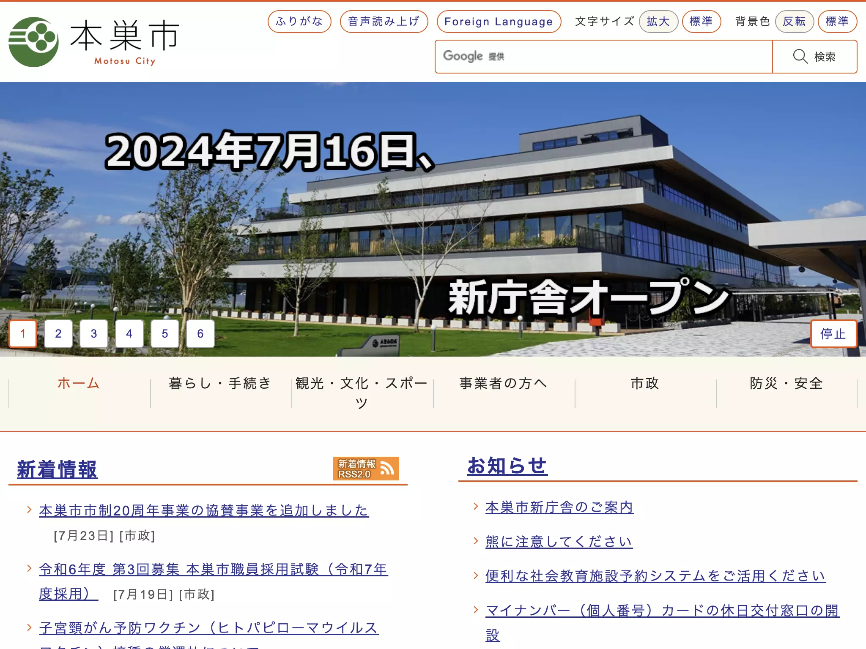The image size is (866, 649).
Task: Show slide 5 in carousel
Action: 165,334
